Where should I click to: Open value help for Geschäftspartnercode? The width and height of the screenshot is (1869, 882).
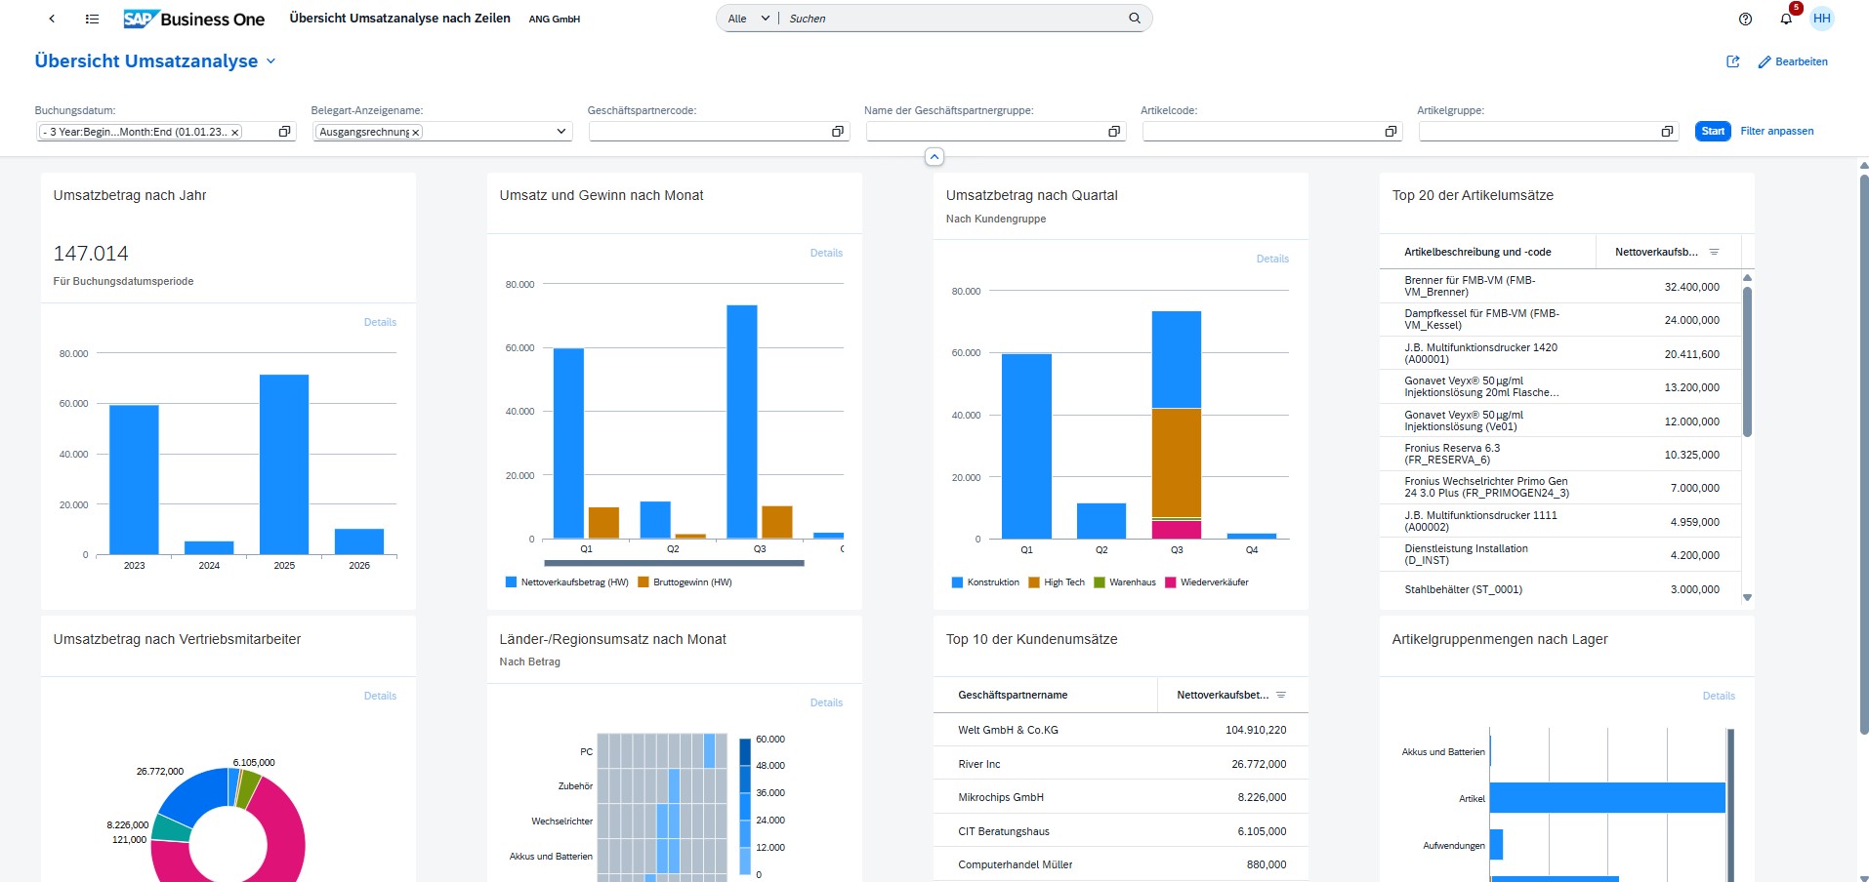pyautogui.click(x=837, y=131)
